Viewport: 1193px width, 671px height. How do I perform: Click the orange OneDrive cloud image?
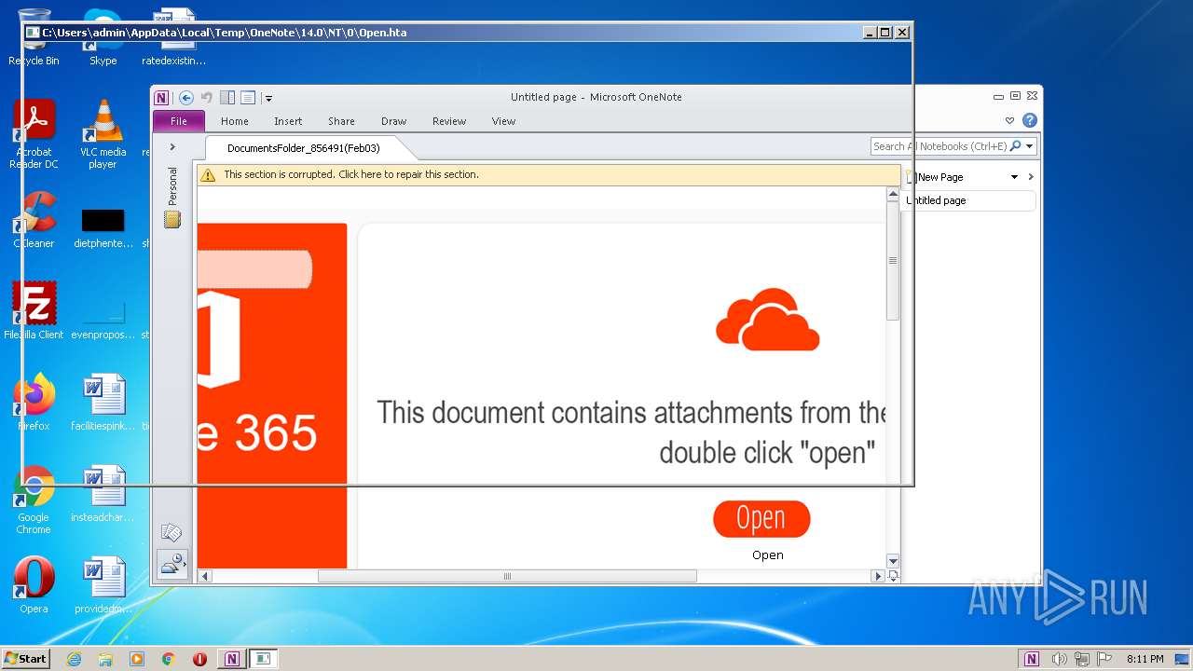coord(768,319)
